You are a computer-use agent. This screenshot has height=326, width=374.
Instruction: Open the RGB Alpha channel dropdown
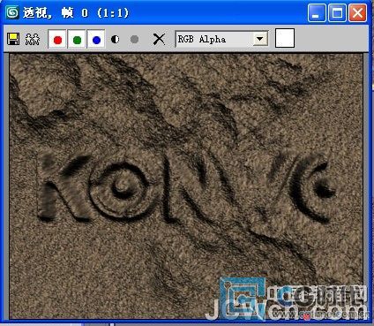click(x=221, y=39)
